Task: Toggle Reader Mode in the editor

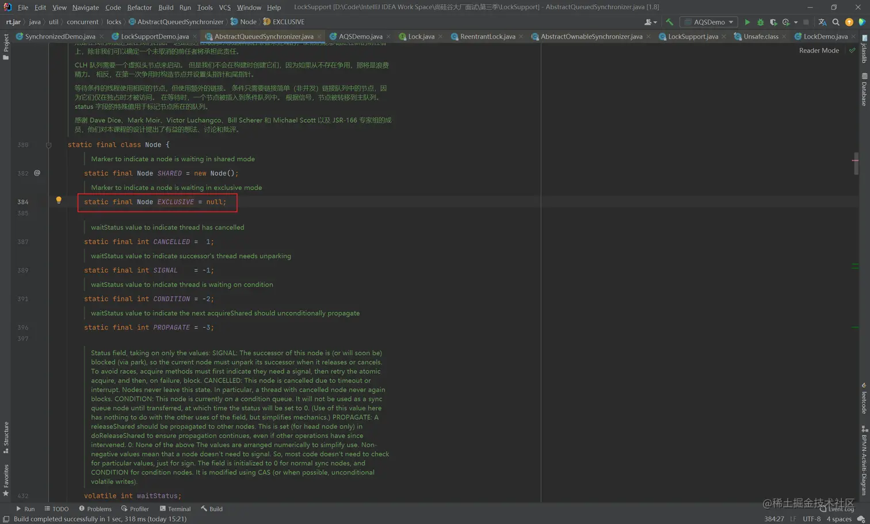Action: (x=819, y=51)
